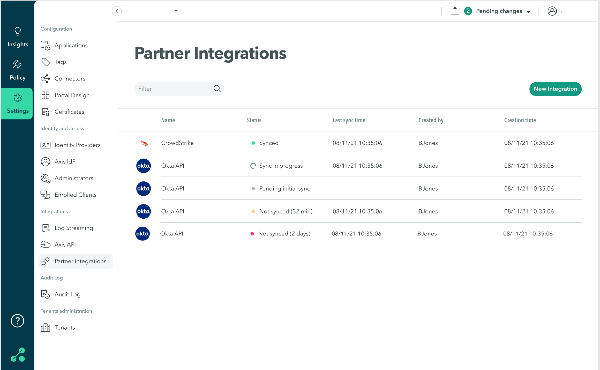Screen dimensions: 600x370
Task: Click the upload arrow icon in header
Action: pos(455,11)
